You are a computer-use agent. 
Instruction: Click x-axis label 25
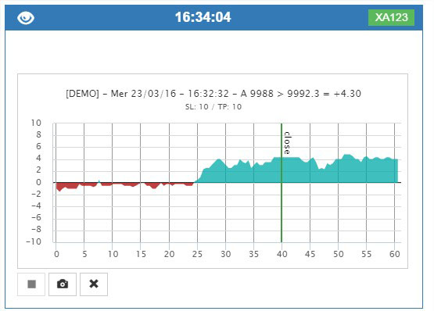point(197,254)
